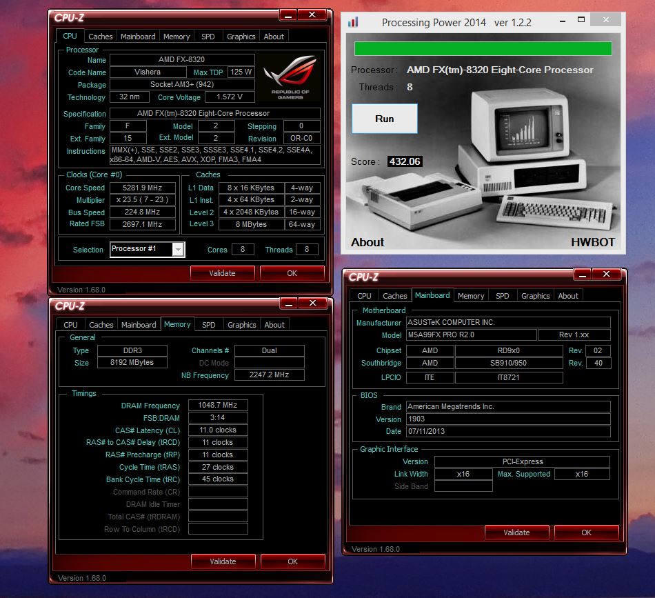Click the DRAM Frequency value 1048.7 MHz
This screenshot has height=598, width=655.
tap(218, 406)
